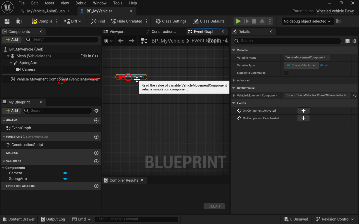Save the blueprint with the floppy disk icon
This screenshot has width=359, height=224.
click(x=7, y=21)
